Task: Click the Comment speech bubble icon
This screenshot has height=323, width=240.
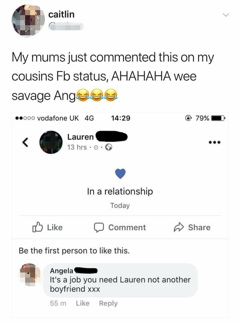Action: [x=99, y=227]
